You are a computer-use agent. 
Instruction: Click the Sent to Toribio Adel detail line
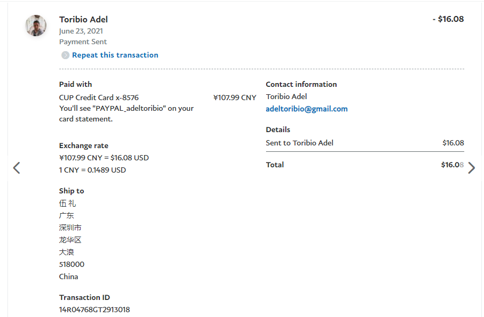(x=300, y=143)
